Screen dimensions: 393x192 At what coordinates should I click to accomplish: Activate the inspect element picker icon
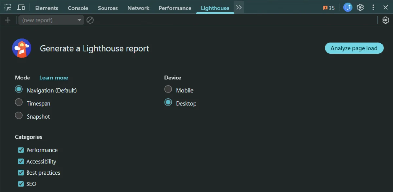(x=8, y=8)
